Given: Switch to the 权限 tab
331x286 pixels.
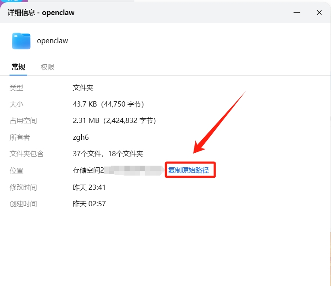Looking at the screenshot, I should pos(48,67).
